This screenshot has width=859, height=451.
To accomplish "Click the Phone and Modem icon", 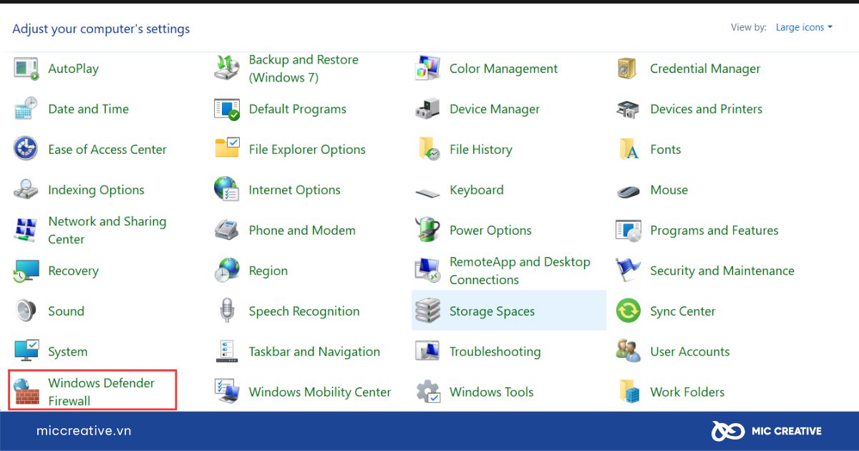I will pyautogui.click(x=227, y=230).
